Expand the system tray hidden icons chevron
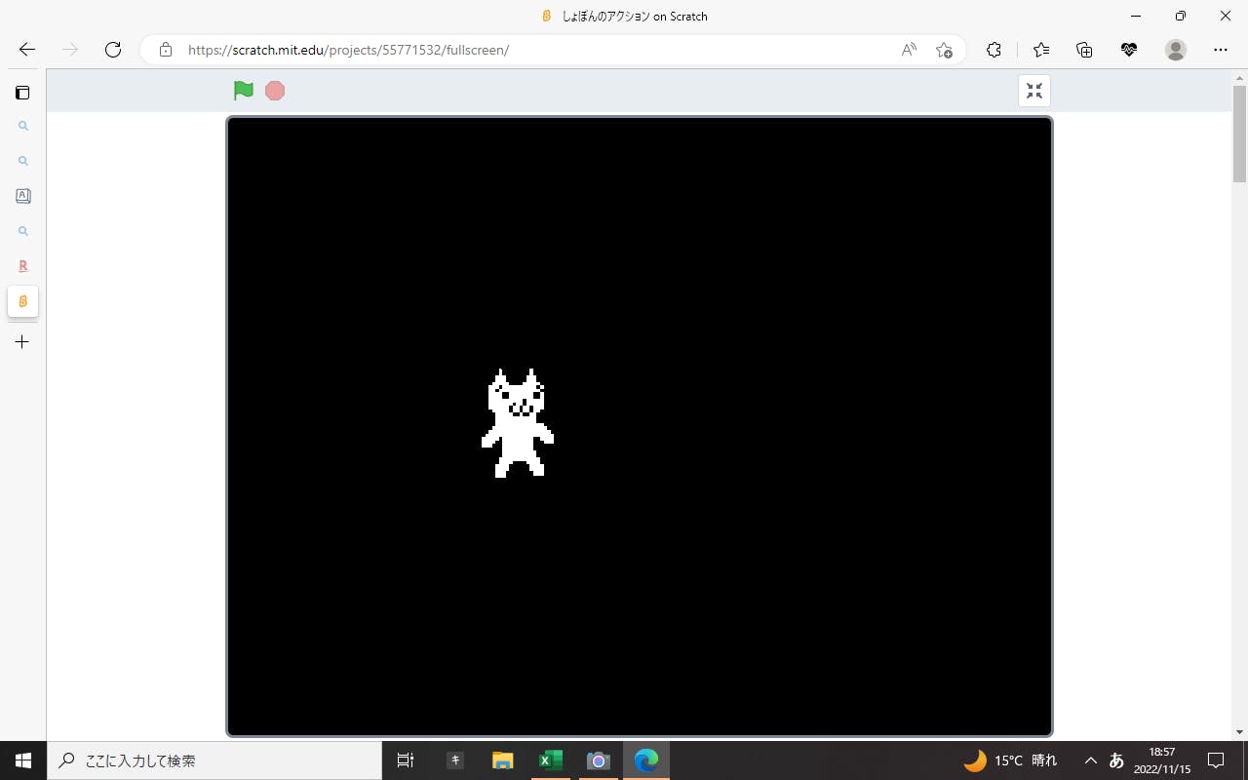This screenshot has height=780, width=1248. click(1091, 760)
